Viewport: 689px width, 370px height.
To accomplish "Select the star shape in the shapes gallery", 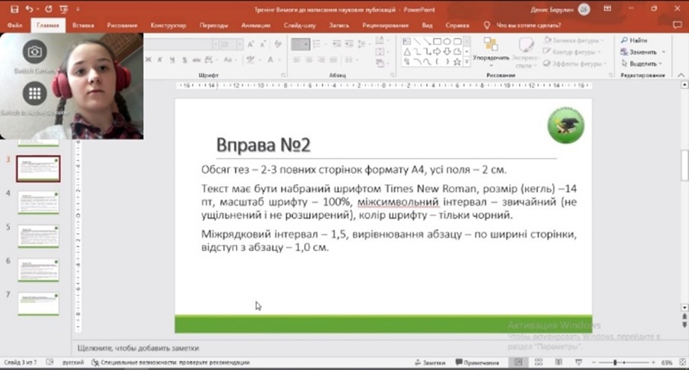I will pyautogui.click(x=458, y=62).
